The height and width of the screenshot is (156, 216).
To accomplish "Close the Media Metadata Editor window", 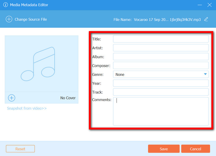I will (210, 5).
